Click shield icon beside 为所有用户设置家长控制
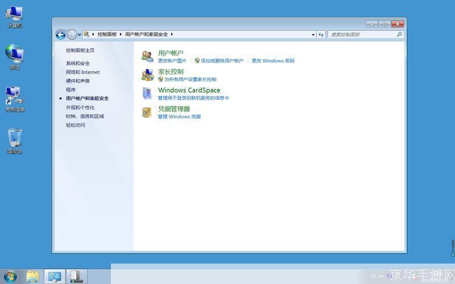 click(160, 79)
